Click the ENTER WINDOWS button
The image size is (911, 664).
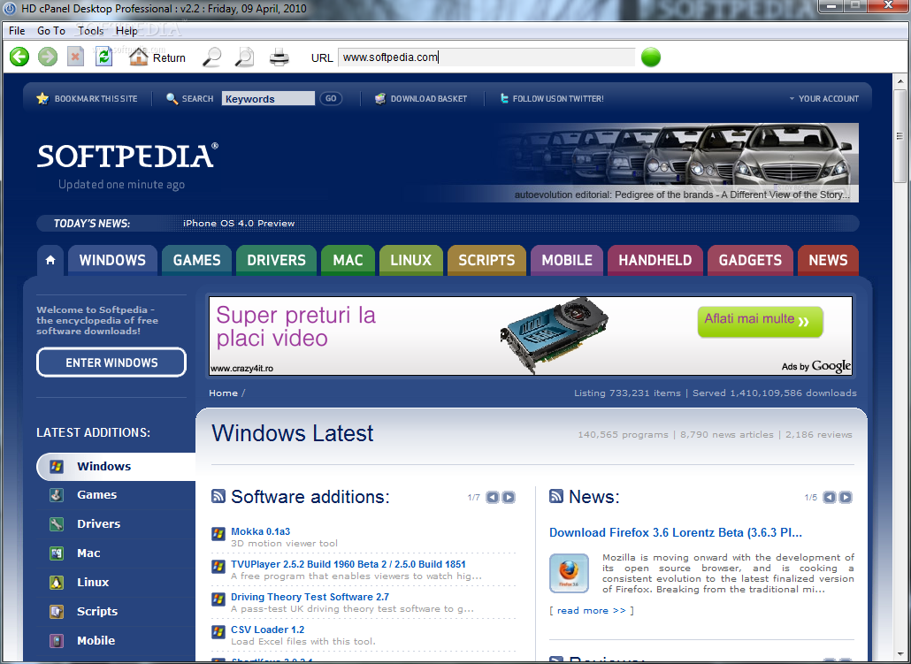pyautogui.click(x=111, y=363)
